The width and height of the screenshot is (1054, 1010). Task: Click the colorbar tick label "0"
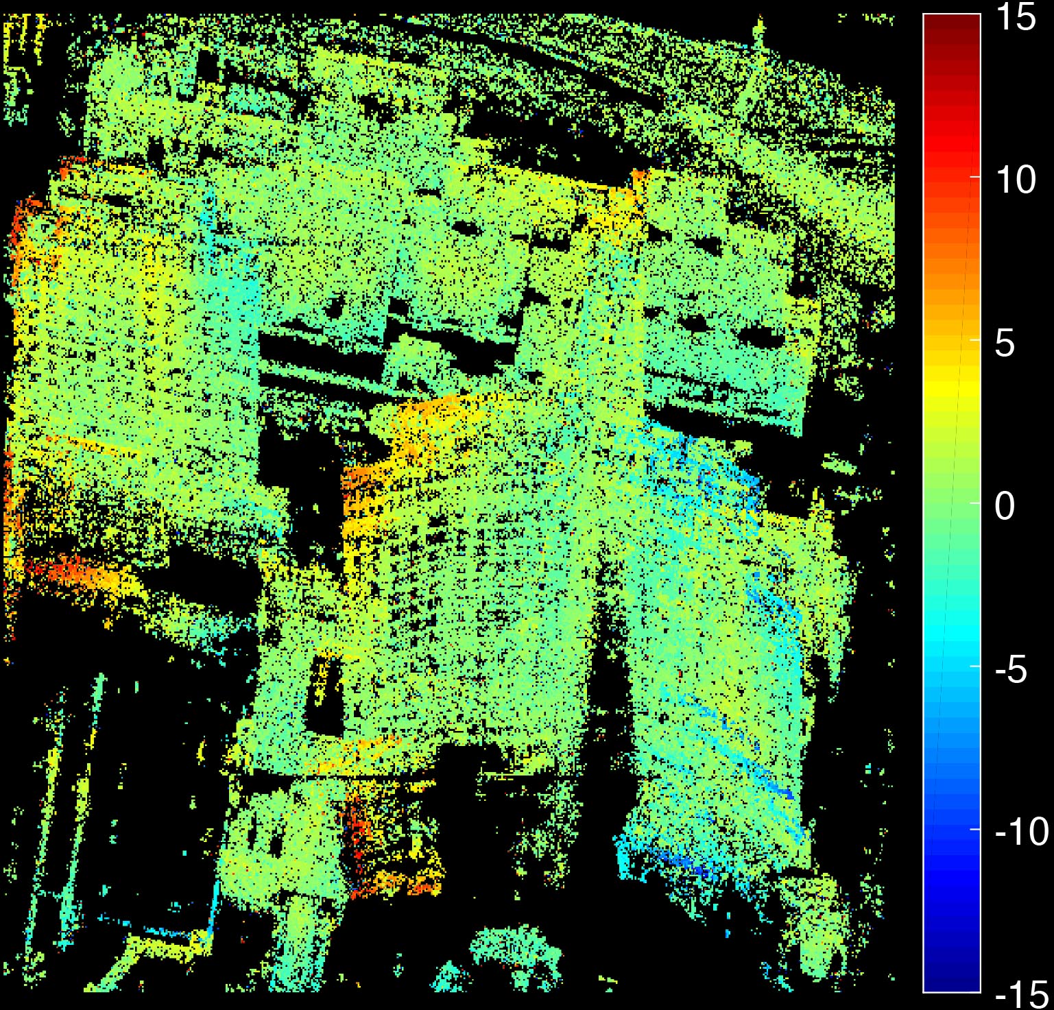[x=1005, y=505]
